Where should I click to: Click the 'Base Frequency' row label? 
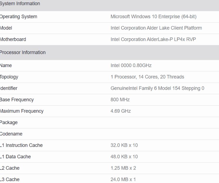[17, 100]
